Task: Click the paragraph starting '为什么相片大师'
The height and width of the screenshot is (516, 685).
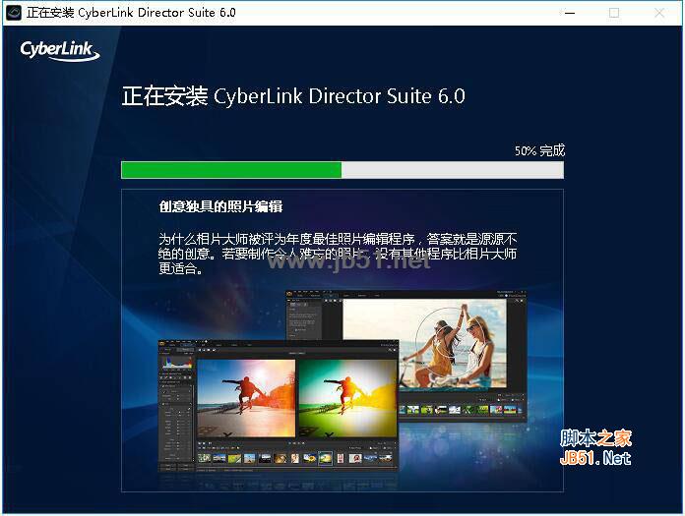Action: point(338,254)
